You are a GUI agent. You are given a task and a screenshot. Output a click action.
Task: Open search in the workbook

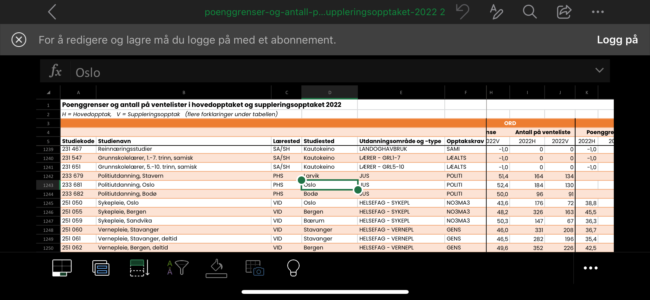tap(530, 12)
